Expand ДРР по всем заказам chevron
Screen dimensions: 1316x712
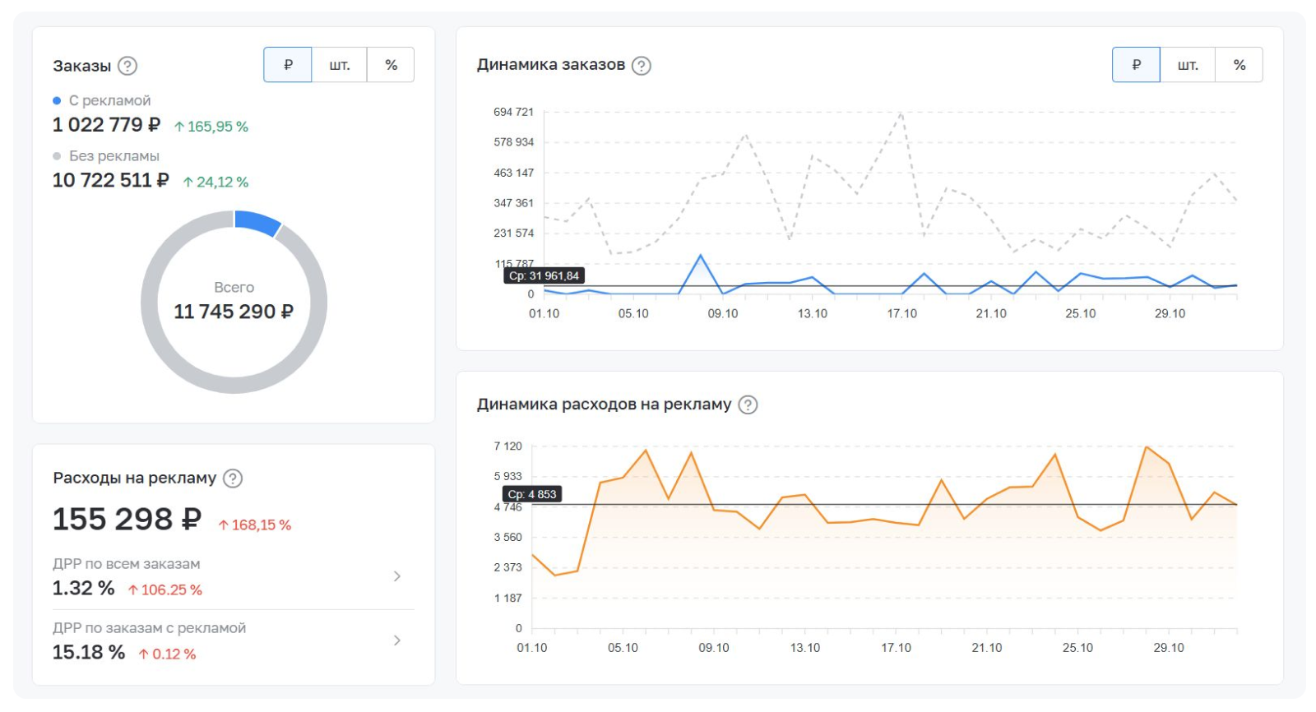397,576
